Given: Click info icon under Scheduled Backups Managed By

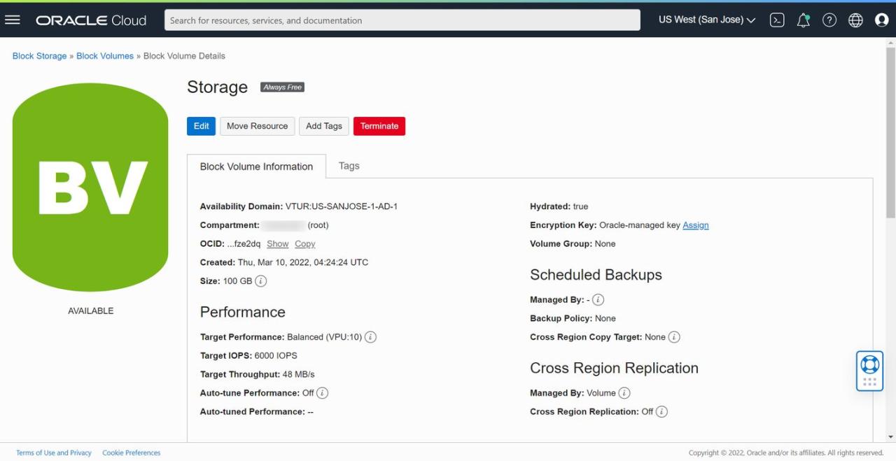Looking at the screenshot, I should point(598,300).
